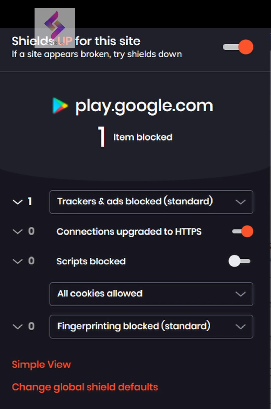Open Change global shield defaults

tap(85, 387)
